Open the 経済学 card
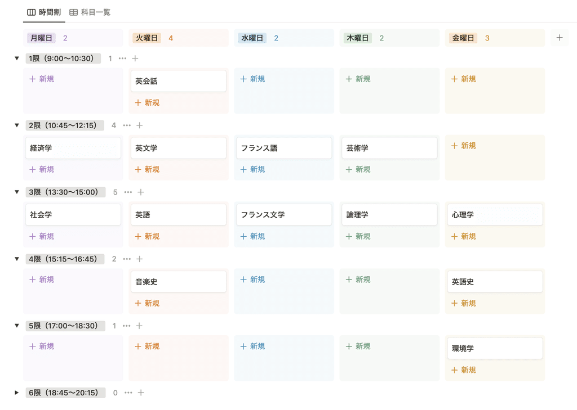This screenshot has width=577, height=410. 73,148
